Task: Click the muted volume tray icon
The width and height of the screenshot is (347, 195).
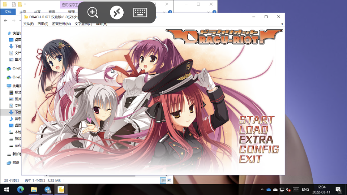Action: click(x=288, y=189)
